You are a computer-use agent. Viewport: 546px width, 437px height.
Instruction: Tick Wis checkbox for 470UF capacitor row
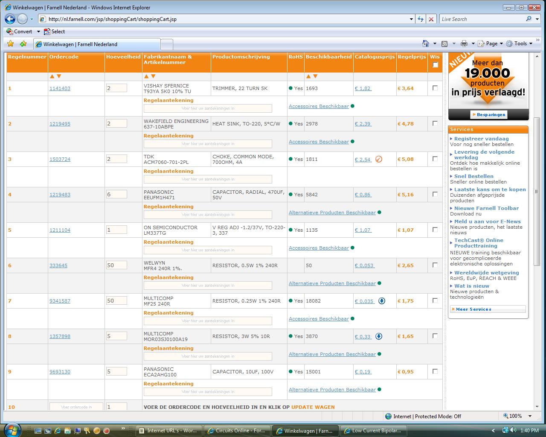pyautogui.click(x=435, y=194)
